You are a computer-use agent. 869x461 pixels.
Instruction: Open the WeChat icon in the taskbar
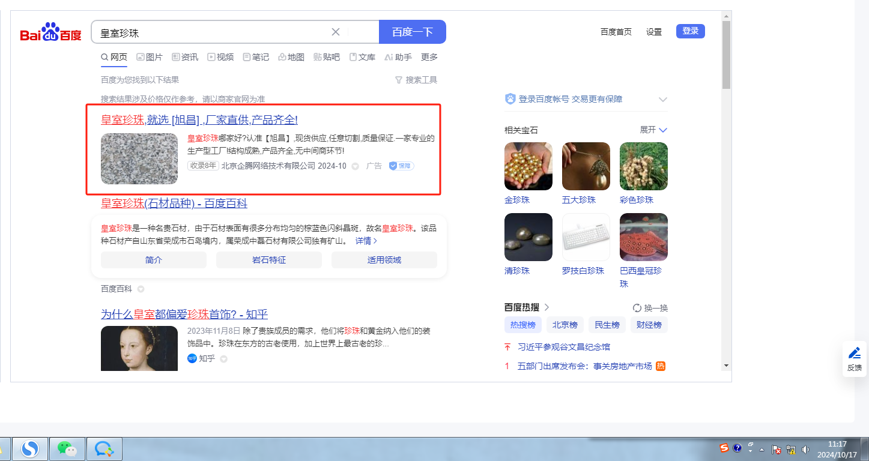tap(67, 448)
